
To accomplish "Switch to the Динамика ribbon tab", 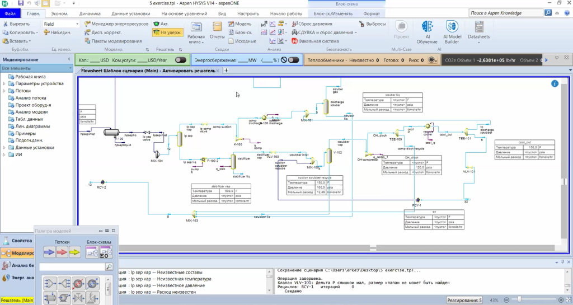I will (90, 13).
